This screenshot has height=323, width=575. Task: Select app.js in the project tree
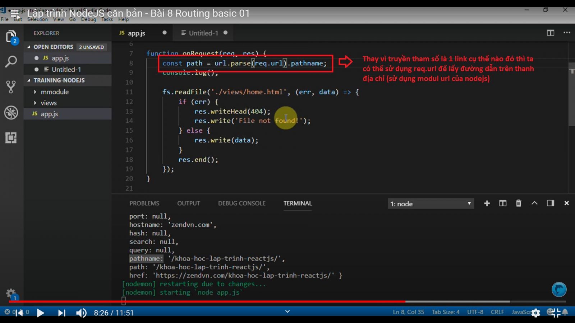click(49, 114)
